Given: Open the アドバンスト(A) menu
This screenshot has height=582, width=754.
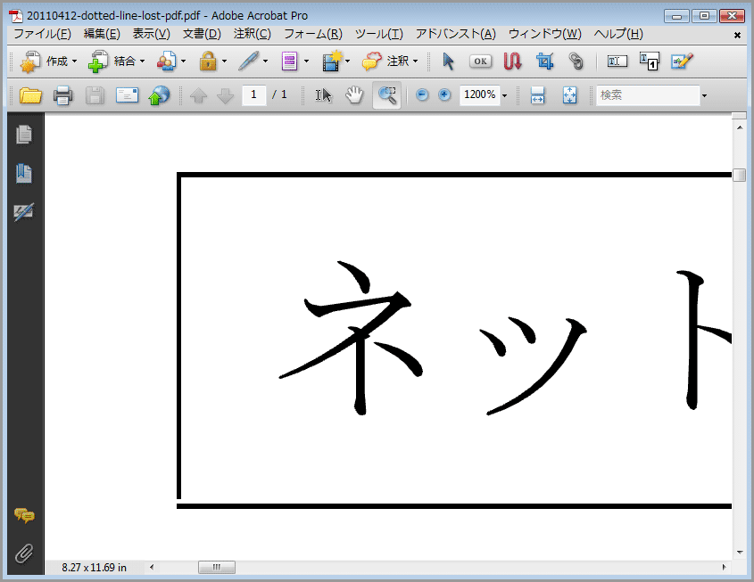Looking at the screenshot, I should (x=455, y=34).
